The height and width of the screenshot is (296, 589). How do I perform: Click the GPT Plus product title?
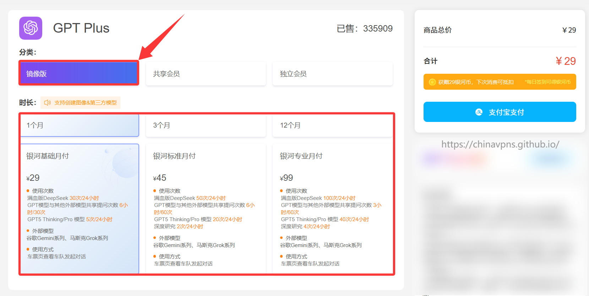pyautogui.click(x=81, y=28)
